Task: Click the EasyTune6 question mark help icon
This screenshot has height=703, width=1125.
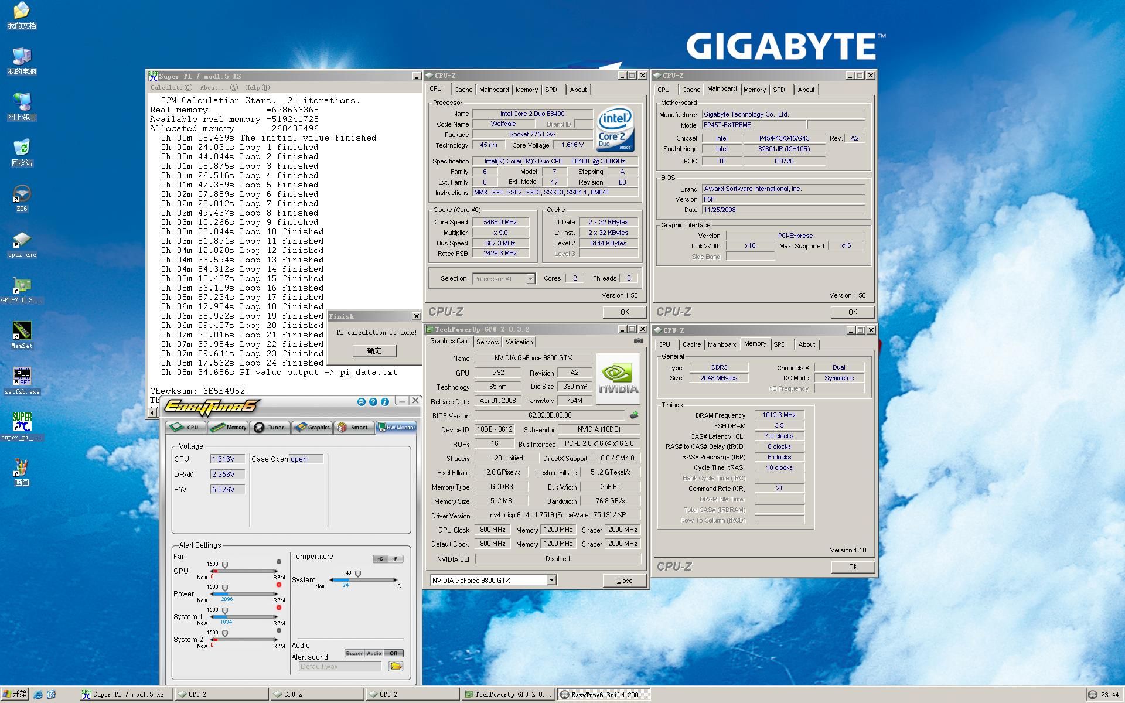Action: 373,402
